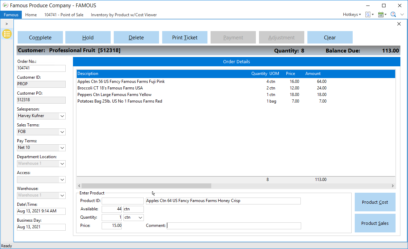Click the Product Sales button

375,223
